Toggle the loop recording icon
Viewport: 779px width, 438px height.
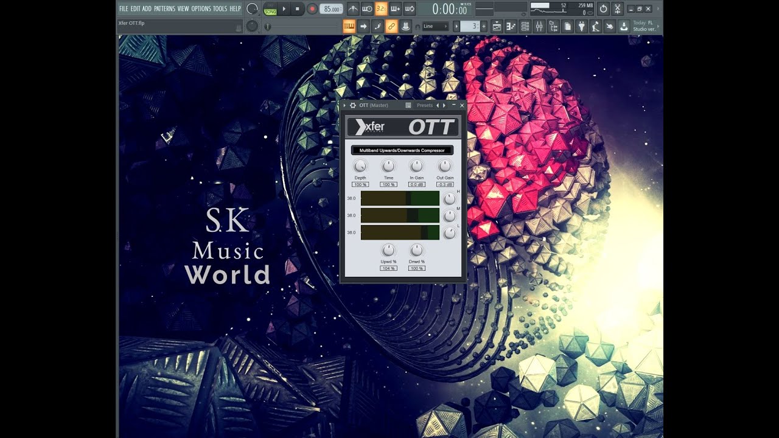[410, 9]
